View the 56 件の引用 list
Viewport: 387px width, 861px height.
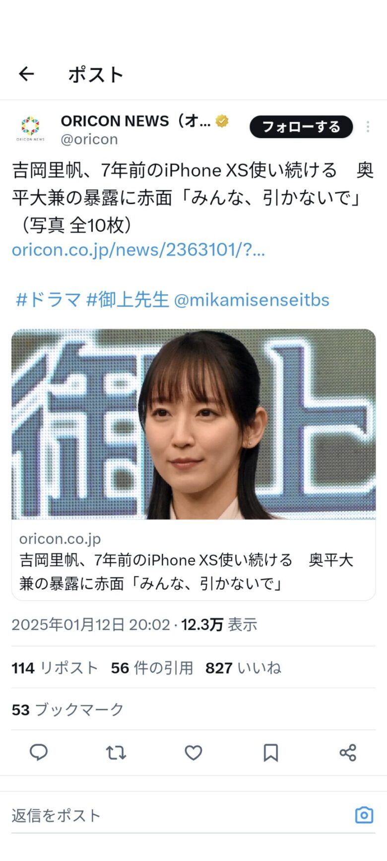pyautogui.click(x=152, y=668)
